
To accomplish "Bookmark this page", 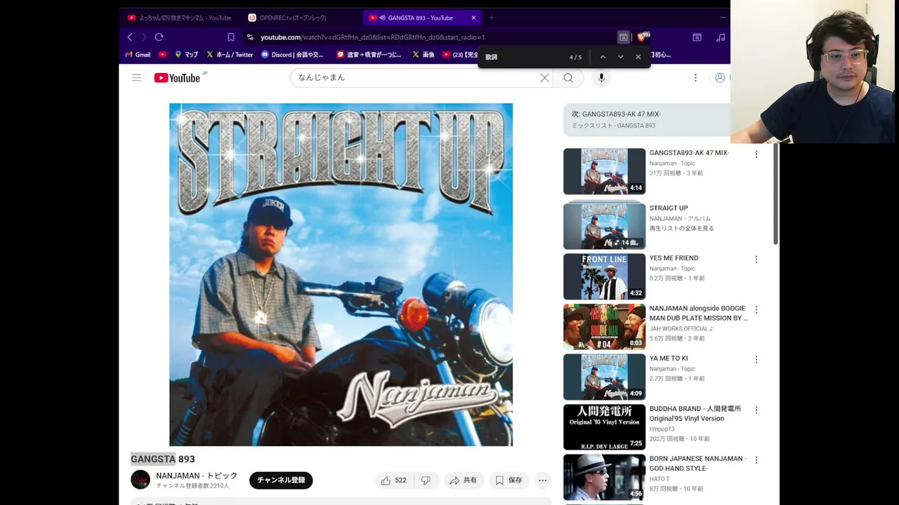I will tap(231, 37).
